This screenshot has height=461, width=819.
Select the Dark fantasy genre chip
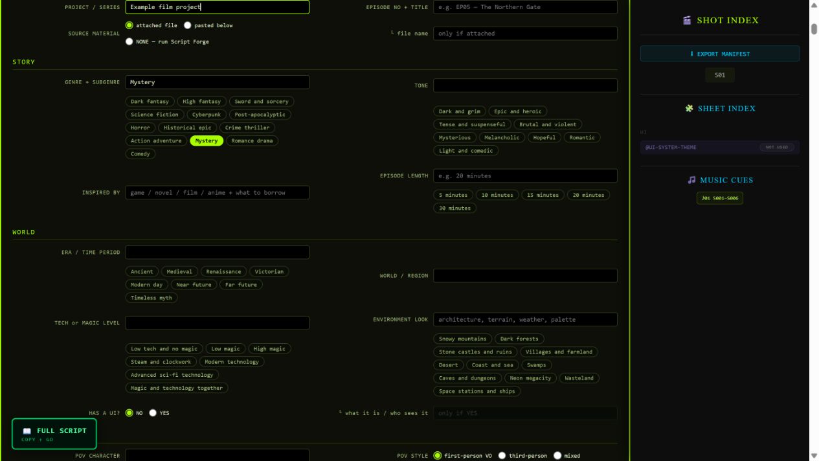coord(150,102)
